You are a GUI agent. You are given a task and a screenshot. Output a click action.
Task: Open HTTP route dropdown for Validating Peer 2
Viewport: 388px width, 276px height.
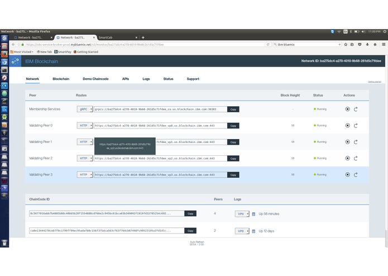85,158
